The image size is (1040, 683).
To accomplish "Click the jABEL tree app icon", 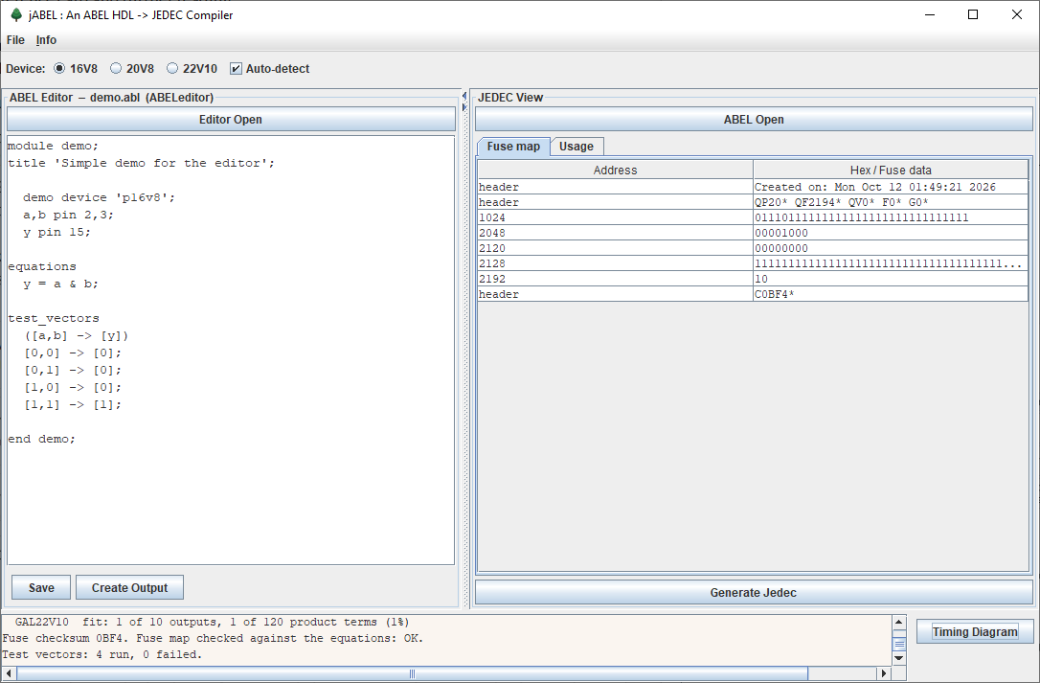I will [16, 14].
